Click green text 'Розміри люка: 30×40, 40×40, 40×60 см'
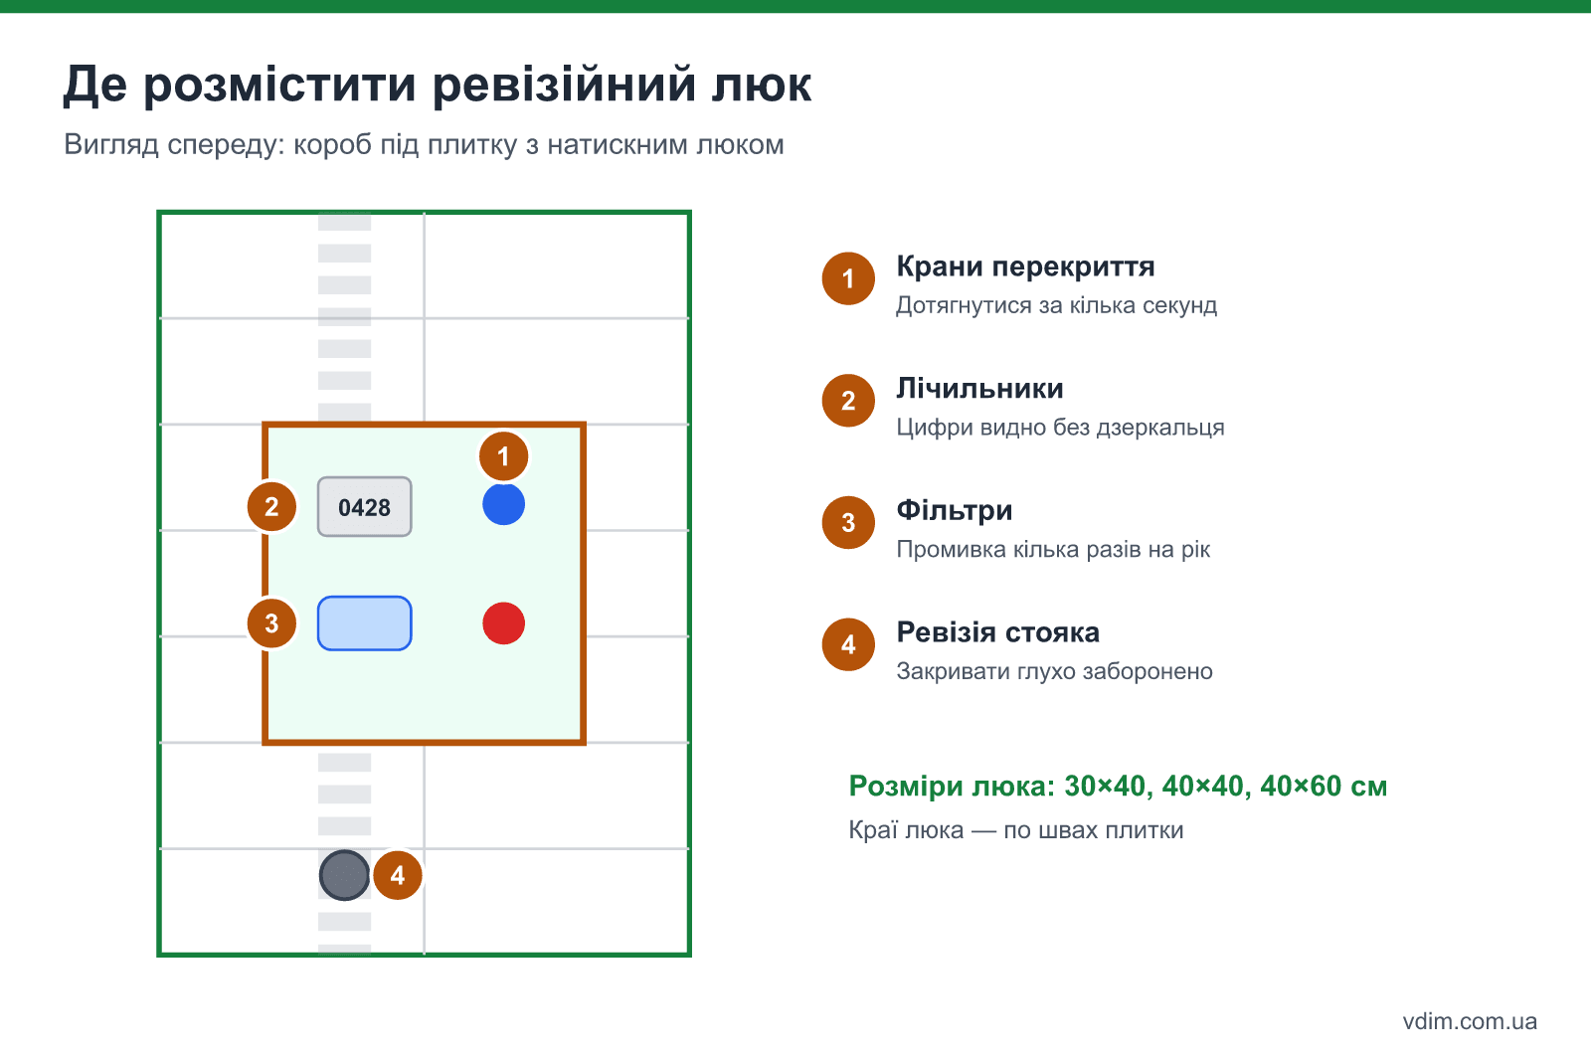Screen dimensions: 1591x1061 (1118, 787)
